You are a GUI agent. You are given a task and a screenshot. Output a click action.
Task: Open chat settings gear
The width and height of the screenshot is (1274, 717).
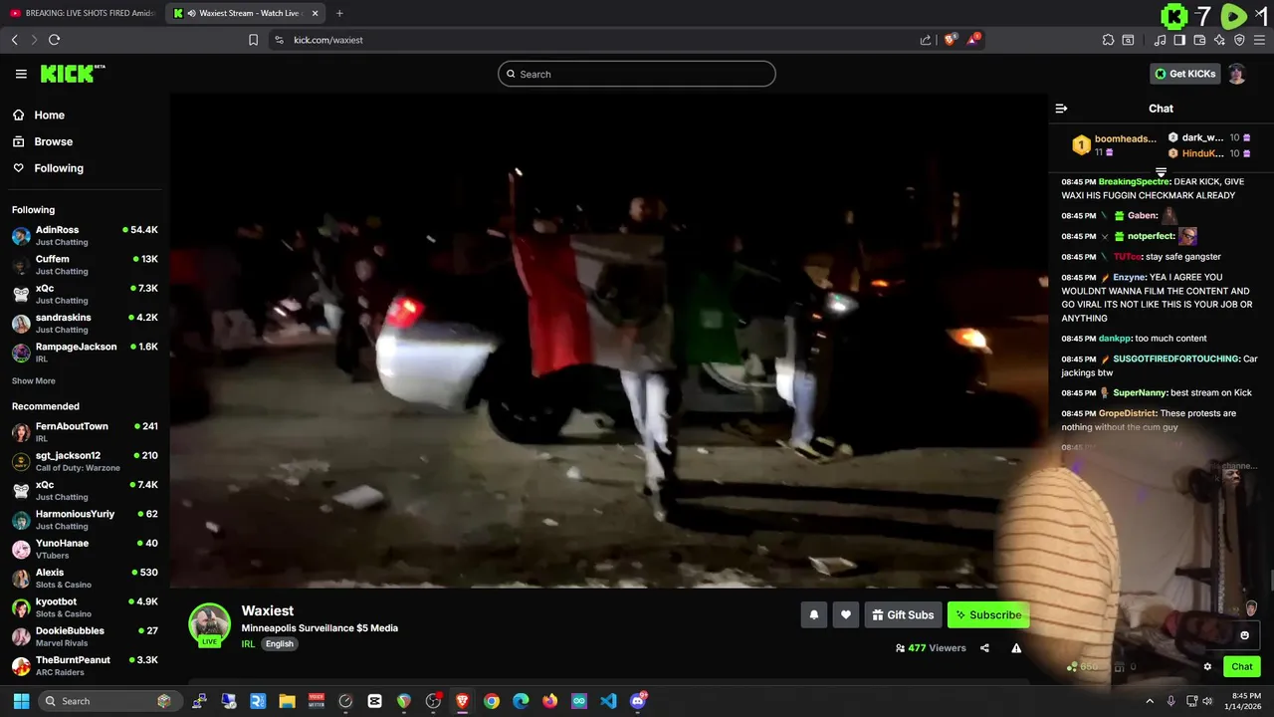(x=1207, y=667)
